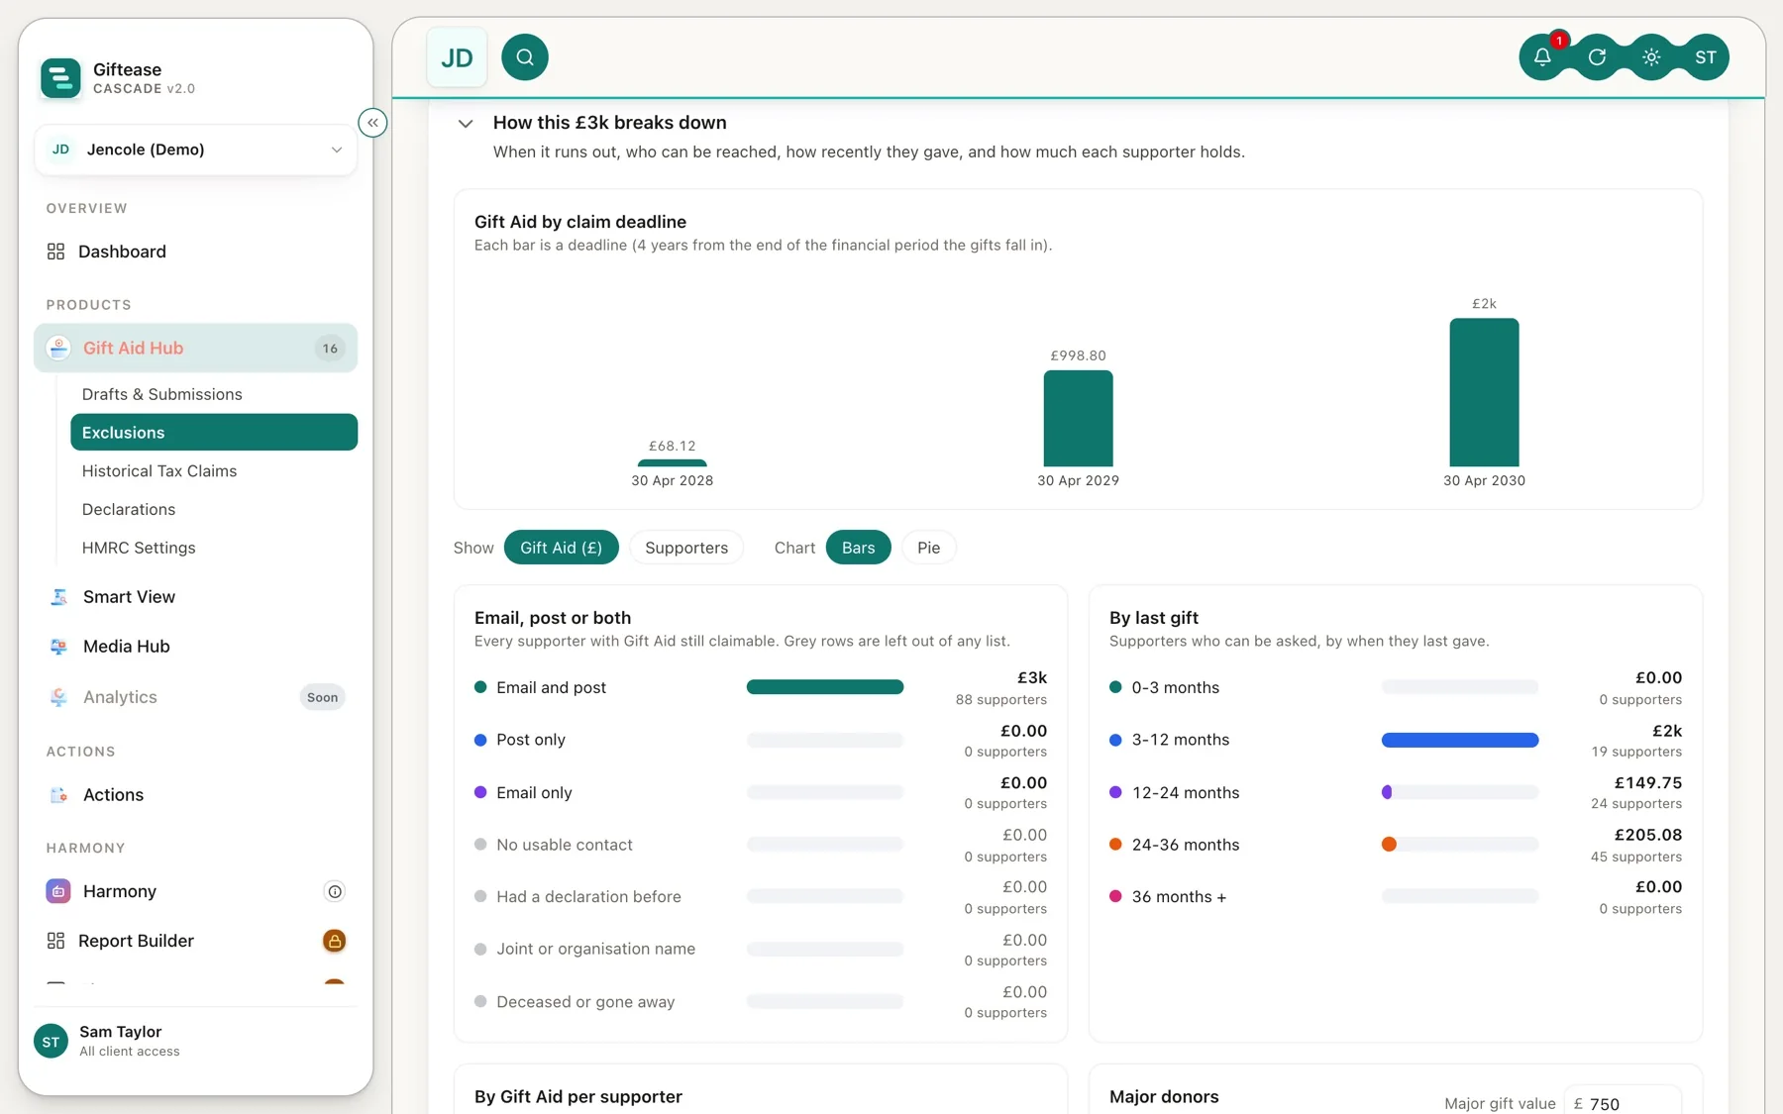
Task: Click the 30 Apr 2029 chart bar
Action: pyautogui.click(x=1078, y=419)
